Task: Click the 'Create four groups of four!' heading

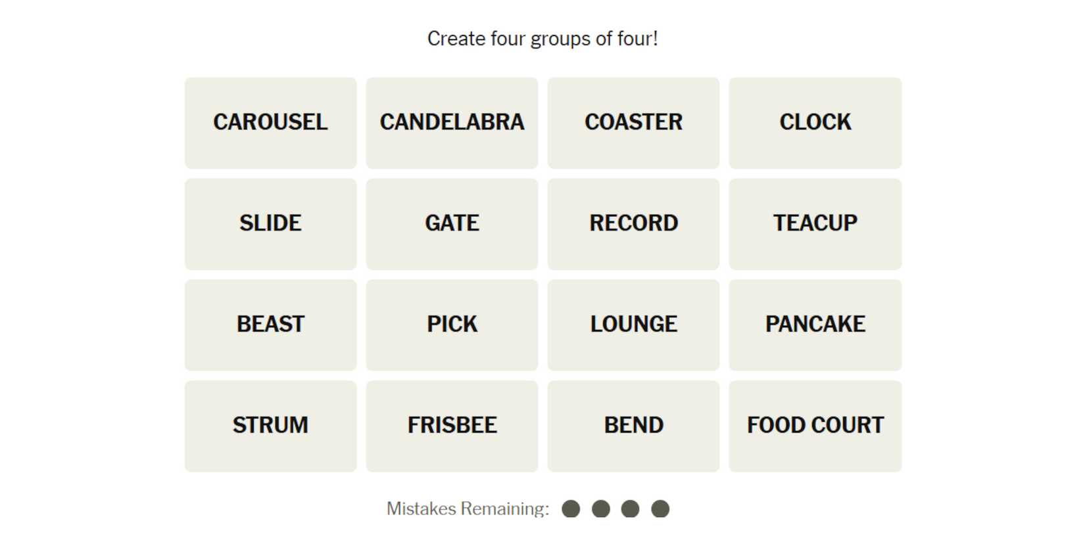Action: click(x=542, y=39)
